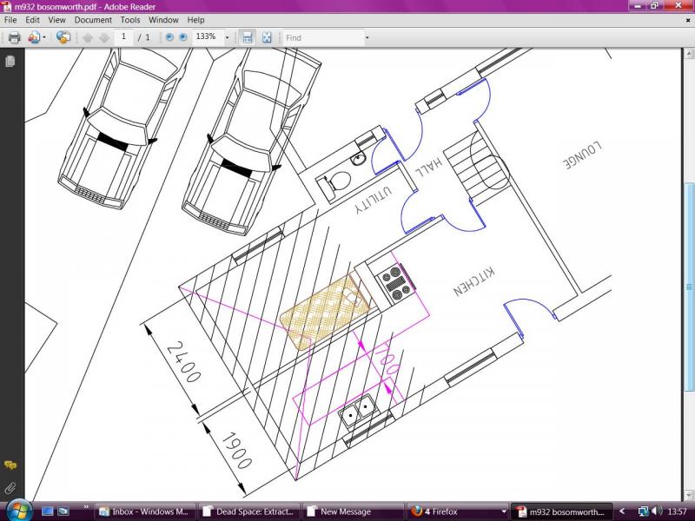The height and width of the screenshot is (521, 695).
Task: Open the zoom level dropdown arrow
Action: [226, 38]
